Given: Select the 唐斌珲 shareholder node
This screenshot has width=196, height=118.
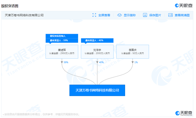Looking at the screenshot, I should click(62, 51).
